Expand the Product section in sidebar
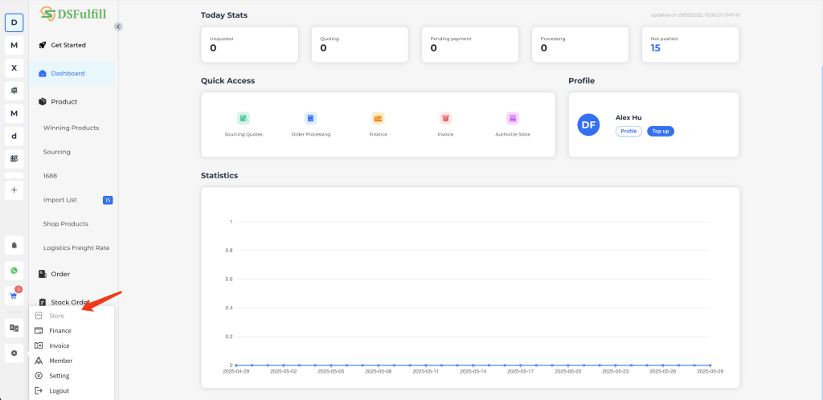This screenshot has width=823, height=400. (x=64, y=102)
